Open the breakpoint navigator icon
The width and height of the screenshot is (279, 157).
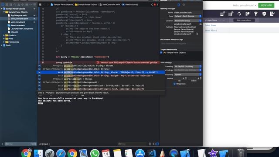click(x=31, y=5)
